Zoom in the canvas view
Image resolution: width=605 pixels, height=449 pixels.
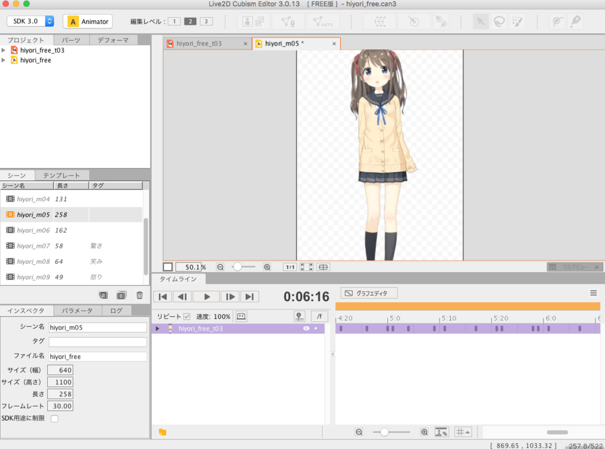[267, 267]
